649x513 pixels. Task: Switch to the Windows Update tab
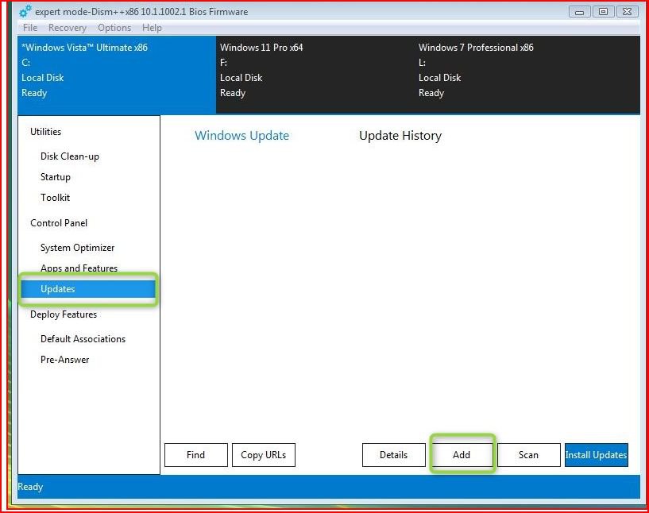(242, 136)
